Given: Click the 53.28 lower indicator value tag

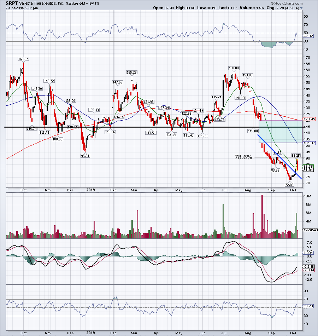Looking at the screenshot, I should pos(308,306).
